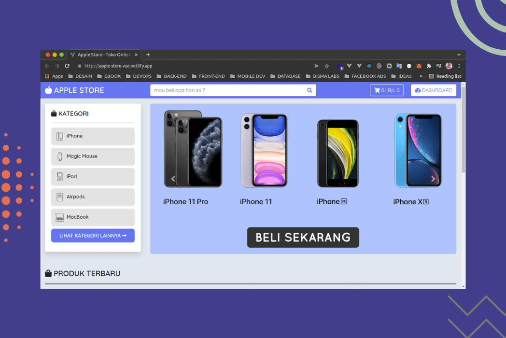Open the DASHBOARD button
The width and height of the screenshot is (506, 338).
point(434,90)
